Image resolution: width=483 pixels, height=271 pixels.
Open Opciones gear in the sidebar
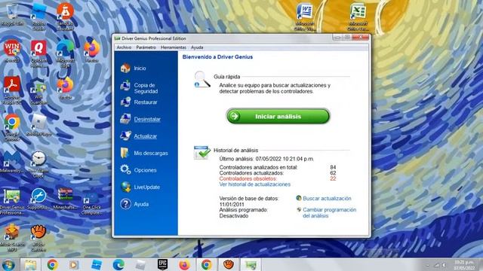pos(138,170)
